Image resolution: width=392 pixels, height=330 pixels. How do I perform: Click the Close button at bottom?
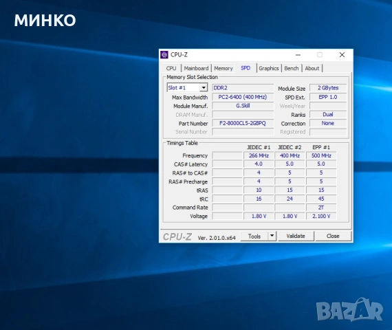(333, 236)
